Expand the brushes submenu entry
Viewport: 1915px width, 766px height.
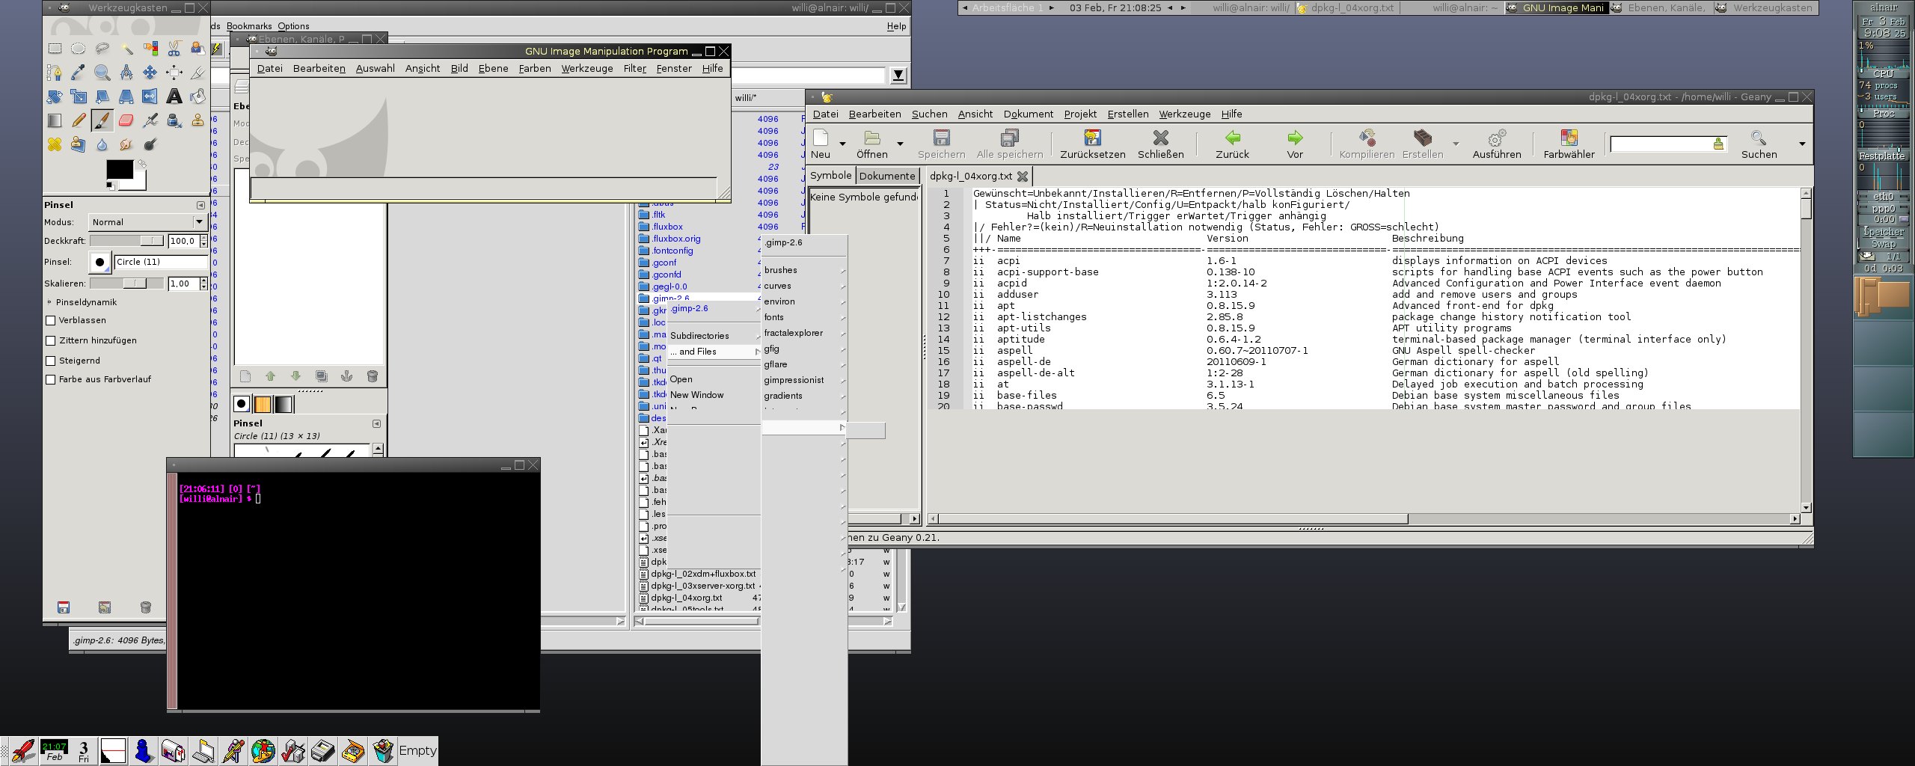804,270
